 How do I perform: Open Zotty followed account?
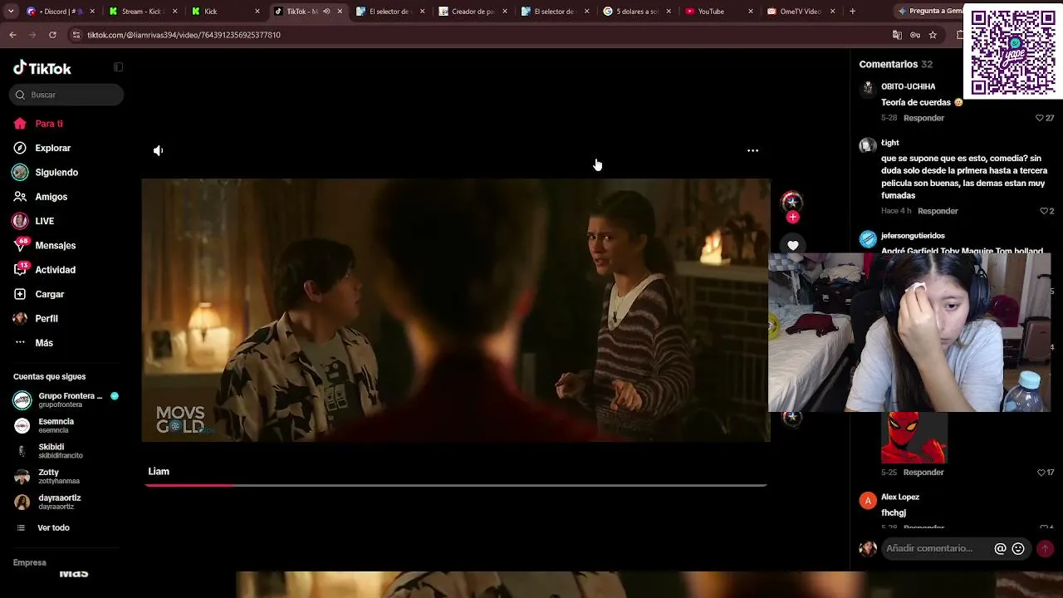[x=58, y=477]
